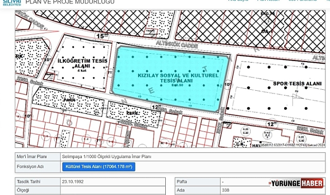Click the Kültürel Tesis Alanı blue button

(x=99, y=167)
